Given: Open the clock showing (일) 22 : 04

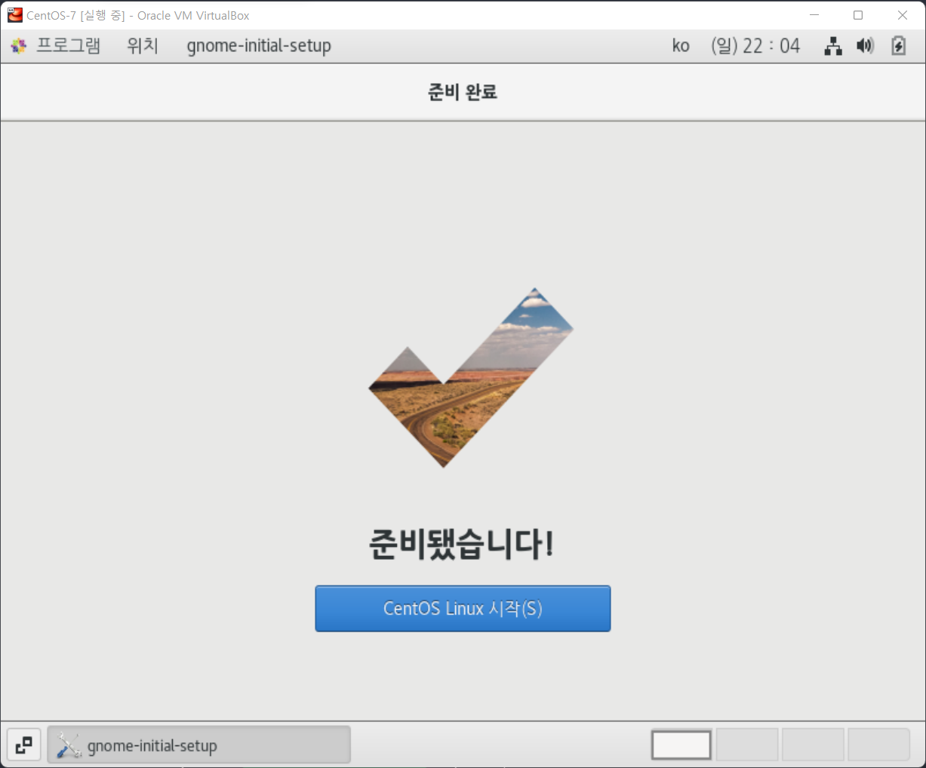Looking at the screenshot, I should click(755, 46).
